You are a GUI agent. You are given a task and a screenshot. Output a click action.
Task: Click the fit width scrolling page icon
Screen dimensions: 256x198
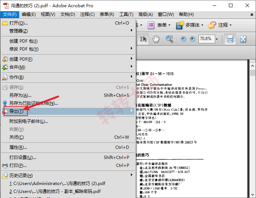(x=230, y=39)
